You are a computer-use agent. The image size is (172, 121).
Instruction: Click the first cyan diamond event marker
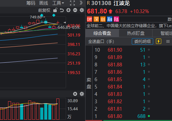42,15
